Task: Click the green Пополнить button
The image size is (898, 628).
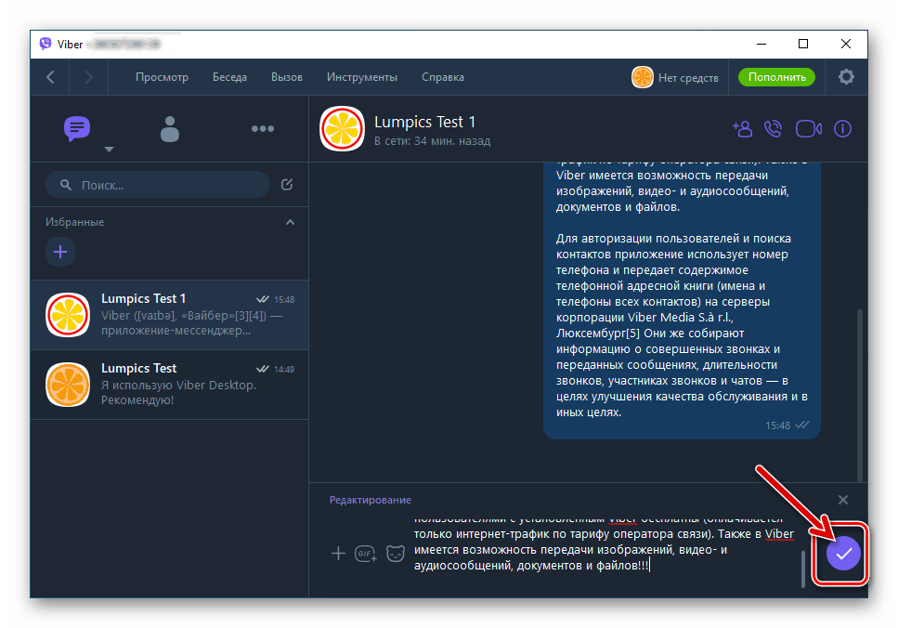Action: tap(776, 77)
